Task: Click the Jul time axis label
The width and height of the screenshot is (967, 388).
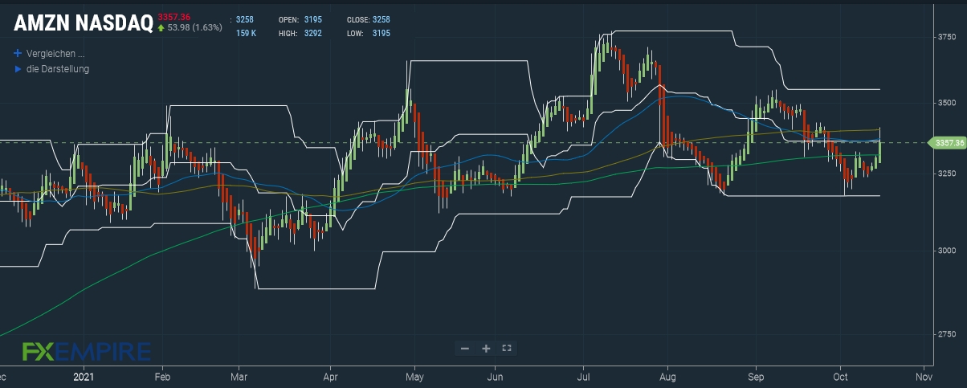Action: pos(584,375)
